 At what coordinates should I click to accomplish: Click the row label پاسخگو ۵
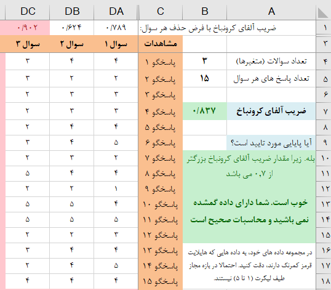[161, 127]
